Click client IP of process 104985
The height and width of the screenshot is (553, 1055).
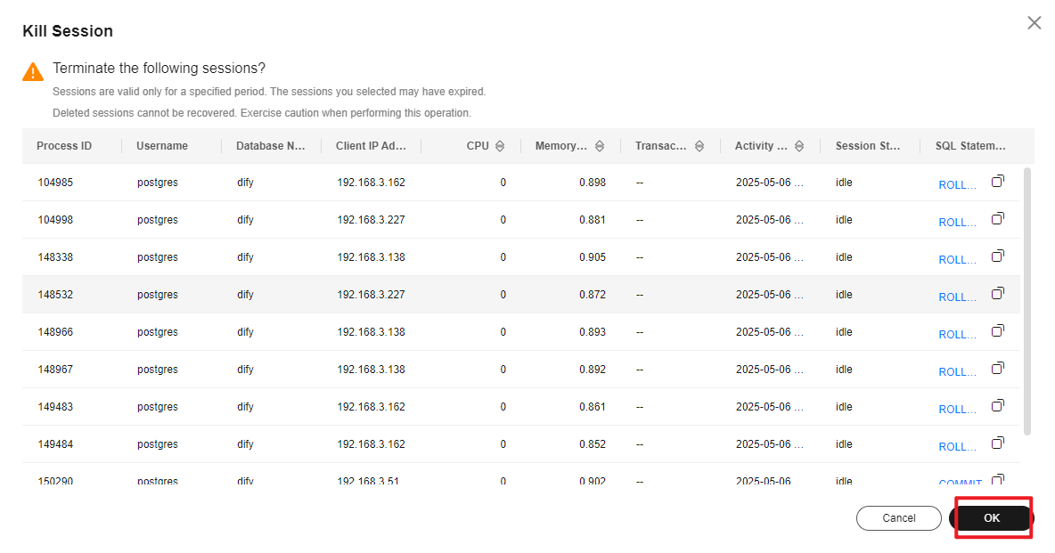371,183
